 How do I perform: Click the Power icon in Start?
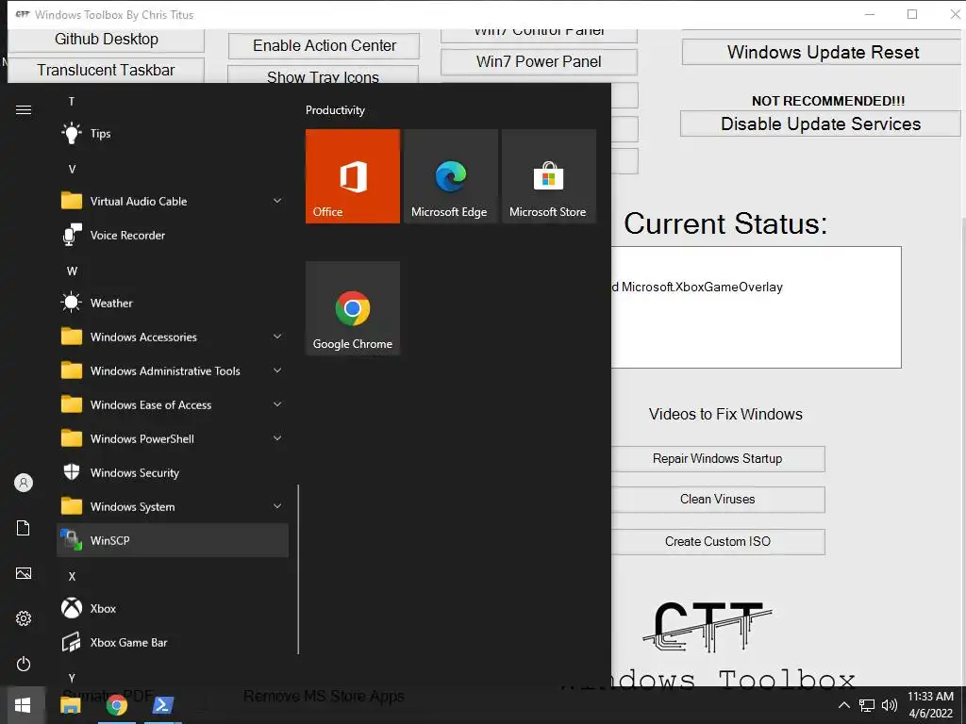click(x=24, y=664)
